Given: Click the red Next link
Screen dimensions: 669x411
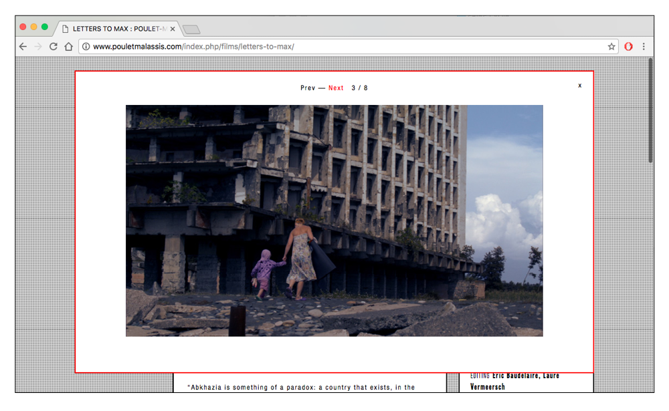Looking at the screenshot, I should [336, 88].
